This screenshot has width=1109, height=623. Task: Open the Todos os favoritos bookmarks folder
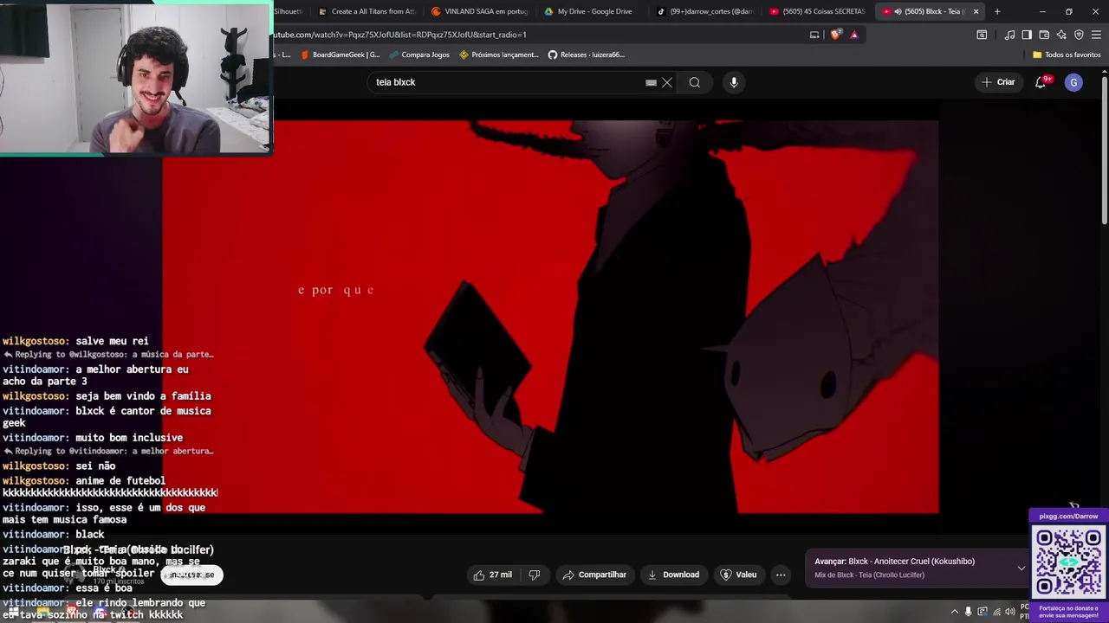click(1067, 55)
